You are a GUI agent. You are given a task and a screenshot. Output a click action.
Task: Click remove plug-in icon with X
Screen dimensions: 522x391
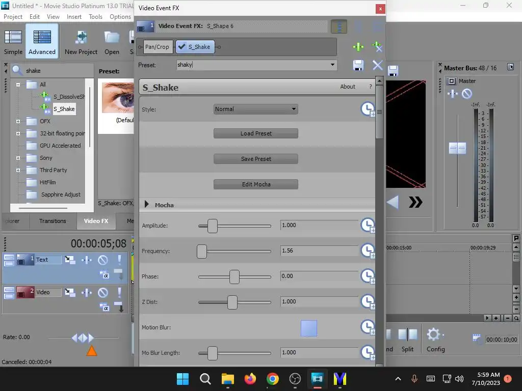click(x=377, y=47)
